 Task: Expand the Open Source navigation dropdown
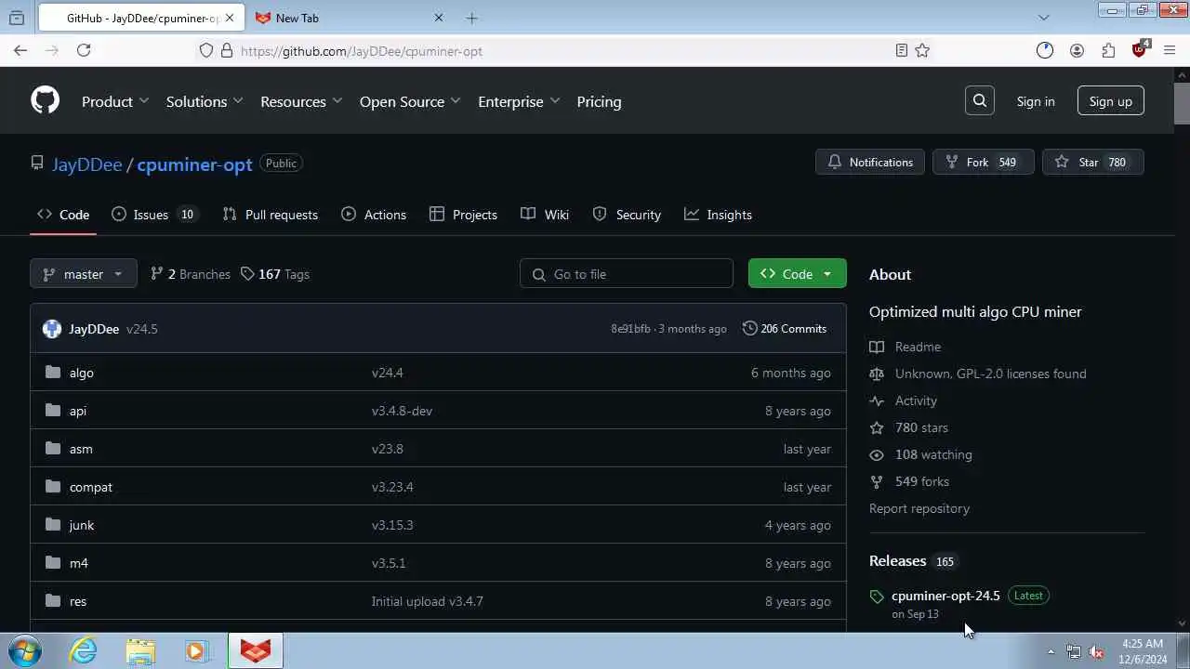click(x=410, y=101)
